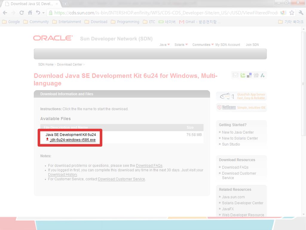Image resolution: width=306 pixels, height=230 pixels.
Task: Open the browser Home page icon
Action: pyautogui.click(x=30, y=13)
